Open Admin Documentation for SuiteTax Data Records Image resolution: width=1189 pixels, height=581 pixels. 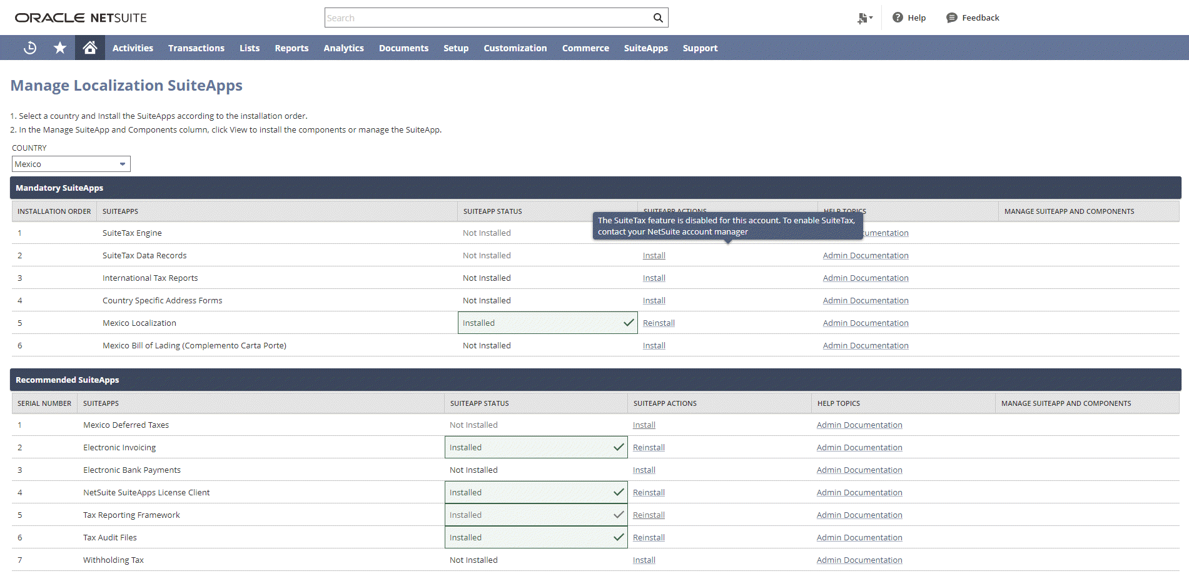coord(866,255)
